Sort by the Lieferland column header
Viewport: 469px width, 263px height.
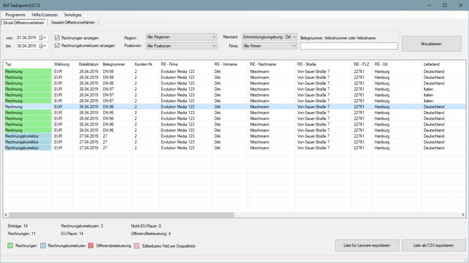pyautogui.click(x=443, y=64)
